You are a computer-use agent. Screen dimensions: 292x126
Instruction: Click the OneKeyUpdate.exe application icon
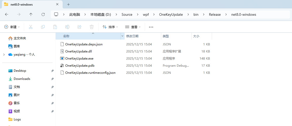(62, 58)
